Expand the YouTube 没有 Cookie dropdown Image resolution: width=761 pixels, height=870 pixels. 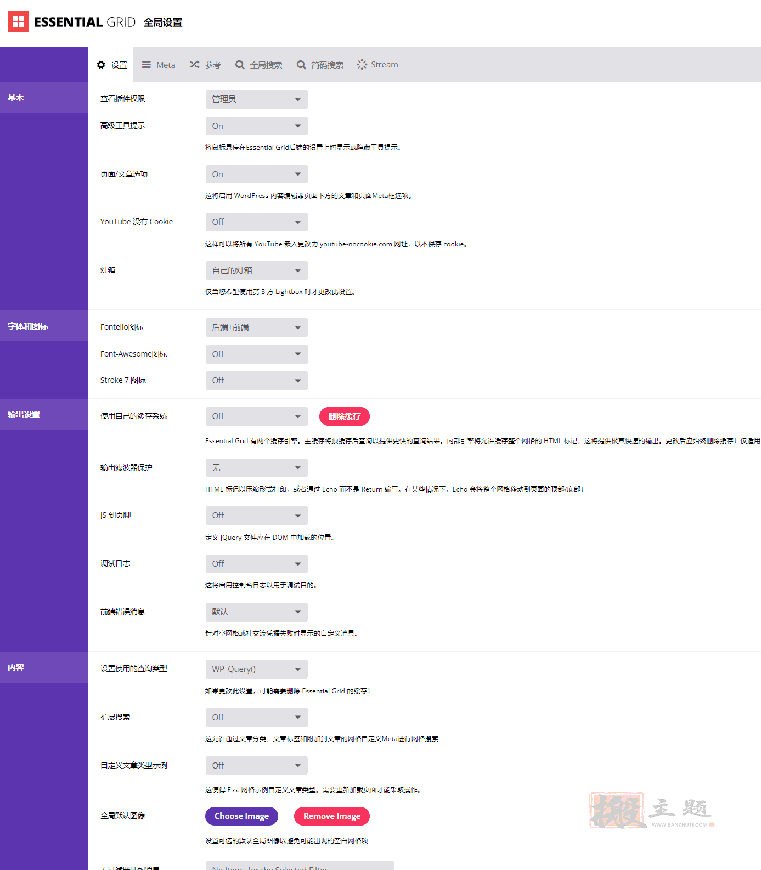[x=256, y=222]
